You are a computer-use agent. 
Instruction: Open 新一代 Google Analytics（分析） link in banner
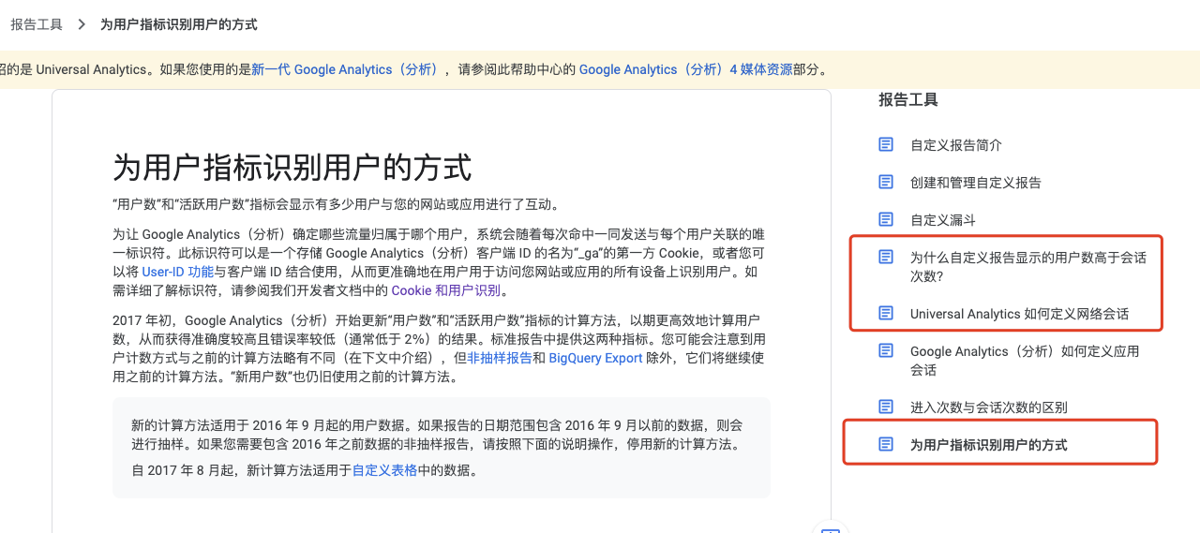(x=344, y=69)
